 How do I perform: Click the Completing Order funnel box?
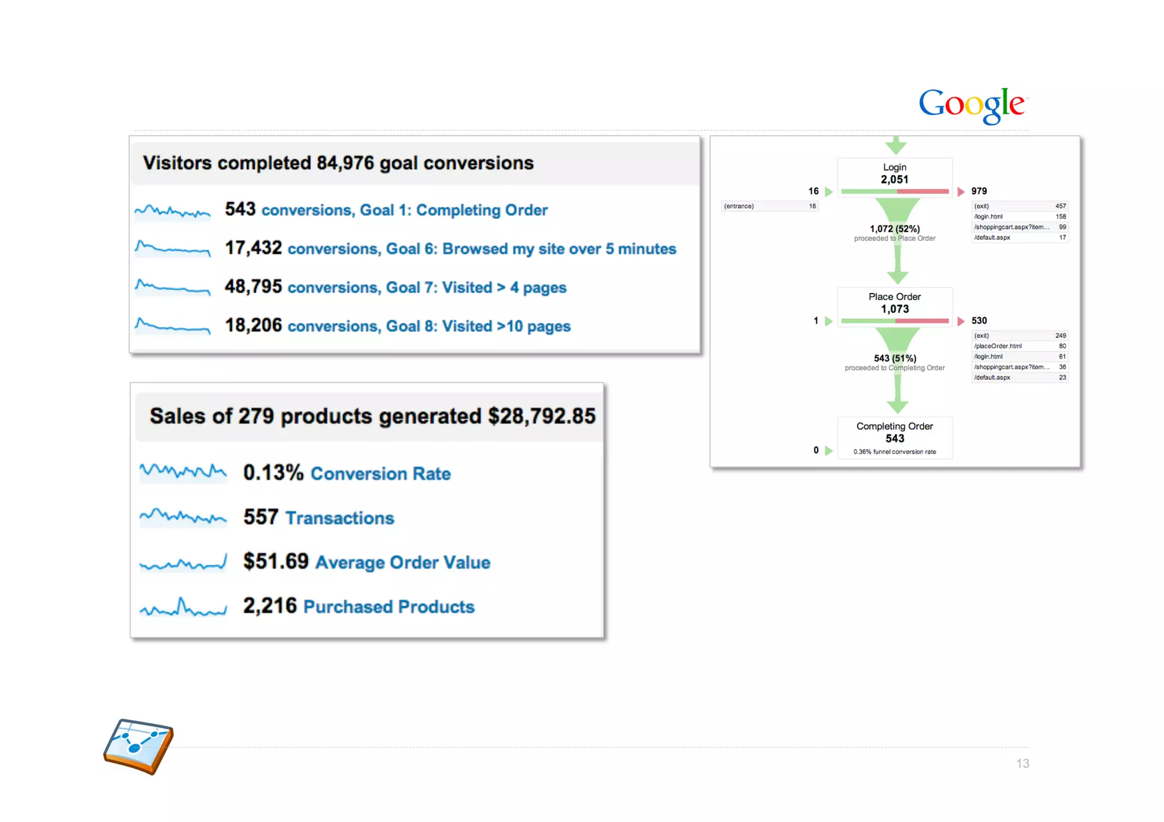pos(895,437)
